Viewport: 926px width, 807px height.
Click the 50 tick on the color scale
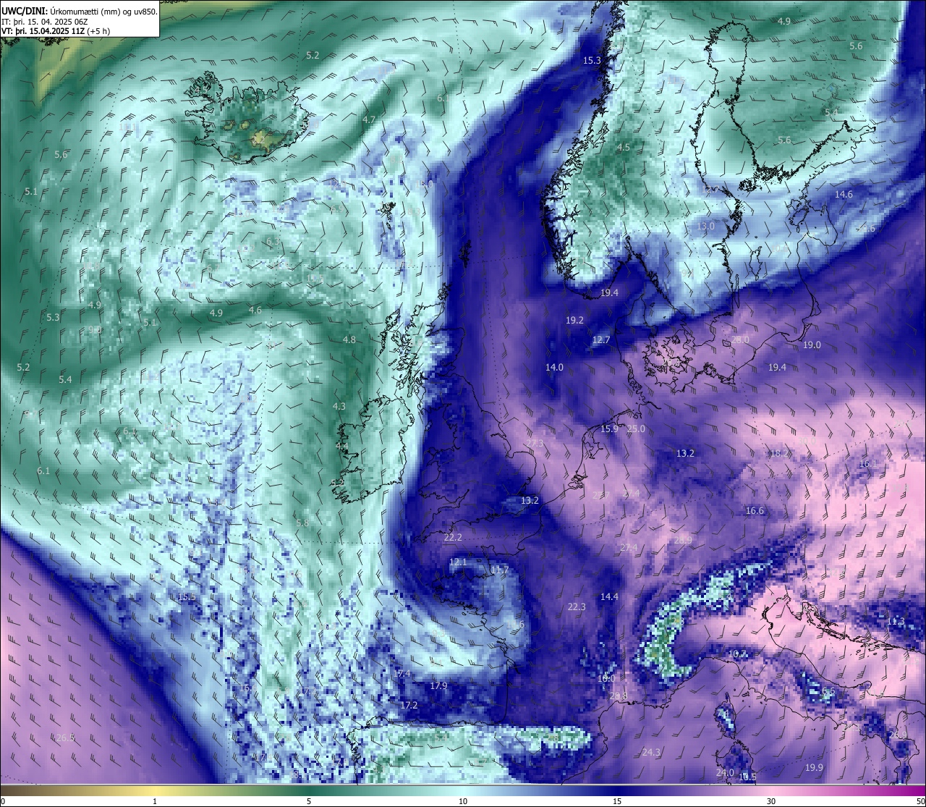tap(920, 801)
